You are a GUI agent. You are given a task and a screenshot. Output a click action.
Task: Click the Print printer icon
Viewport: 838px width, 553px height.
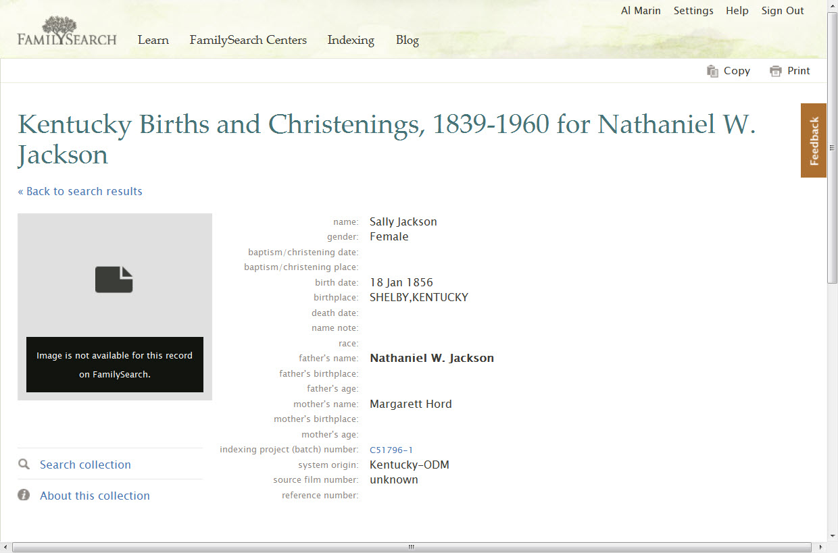776,71
